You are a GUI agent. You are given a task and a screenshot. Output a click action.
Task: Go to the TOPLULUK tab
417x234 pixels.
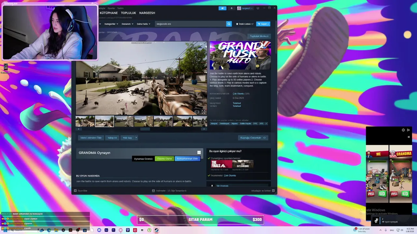pyautogui.click(x=128, y=13)
